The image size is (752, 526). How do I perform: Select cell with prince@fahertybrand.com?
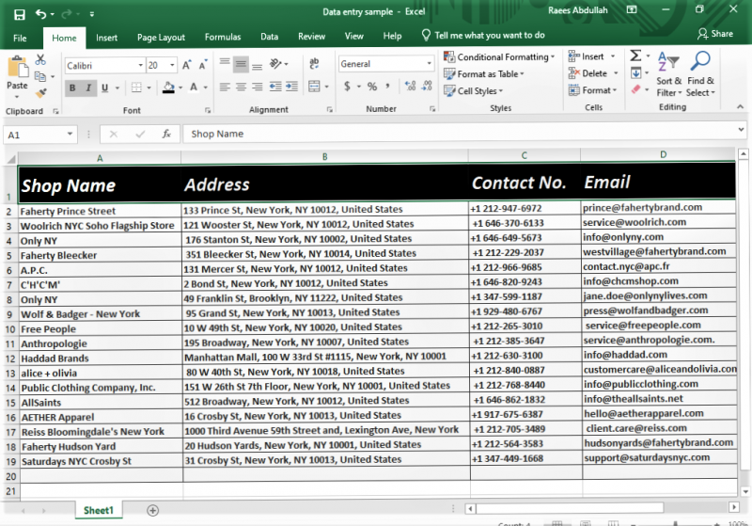click(x=657, y=207)
